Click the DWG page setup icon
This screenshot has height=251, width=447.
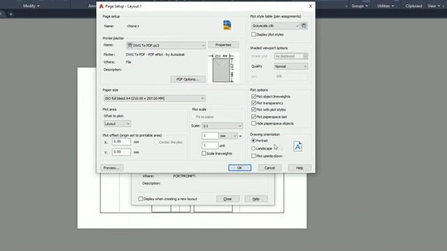click(227, 25)
